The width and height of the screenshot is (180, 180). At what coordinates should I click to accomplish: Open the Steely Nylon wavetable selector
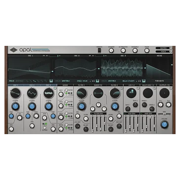coord(82,81)
